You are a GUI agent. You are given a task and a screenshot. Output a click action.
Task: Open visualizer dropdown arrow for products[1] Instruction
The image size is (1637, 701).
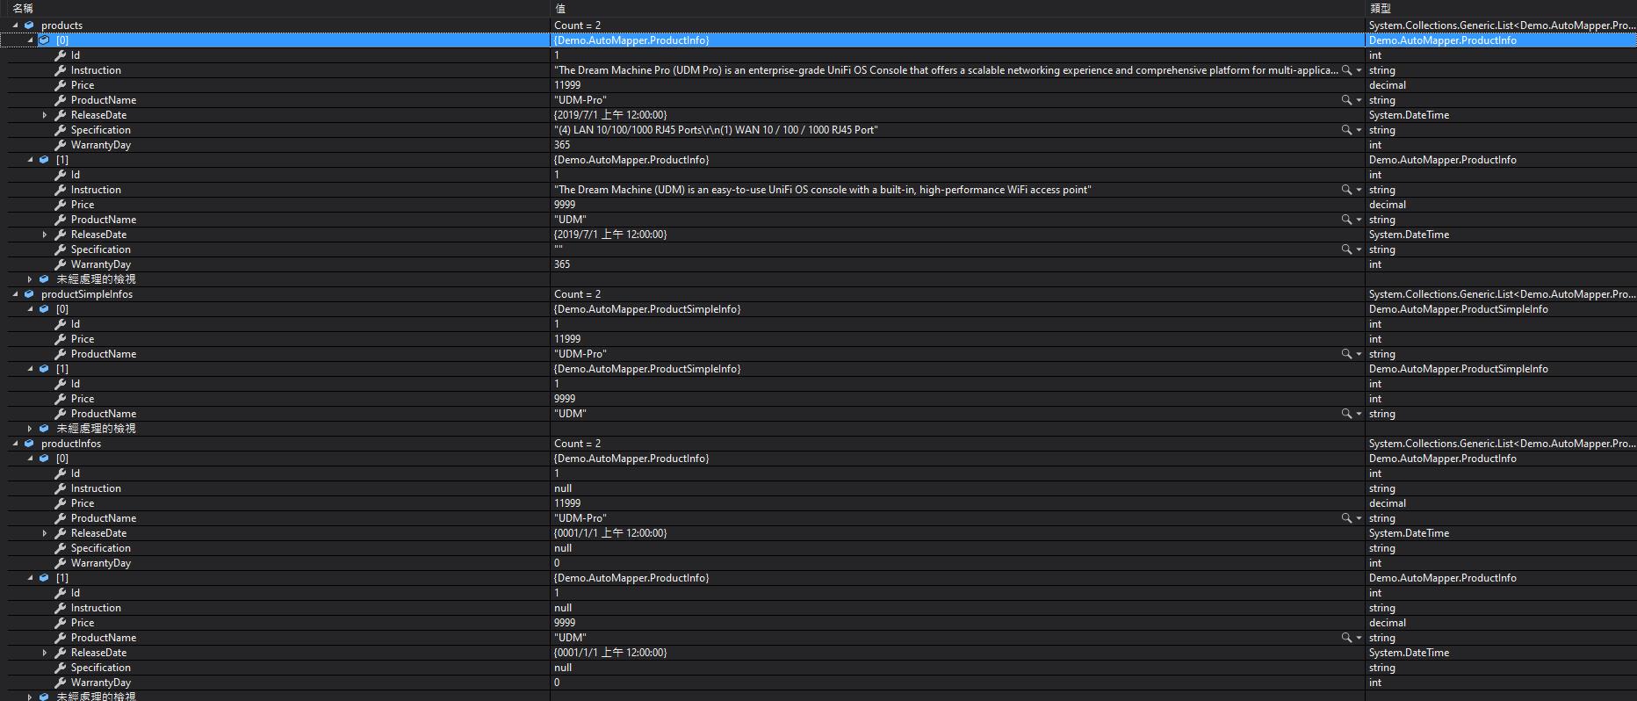1359,190
